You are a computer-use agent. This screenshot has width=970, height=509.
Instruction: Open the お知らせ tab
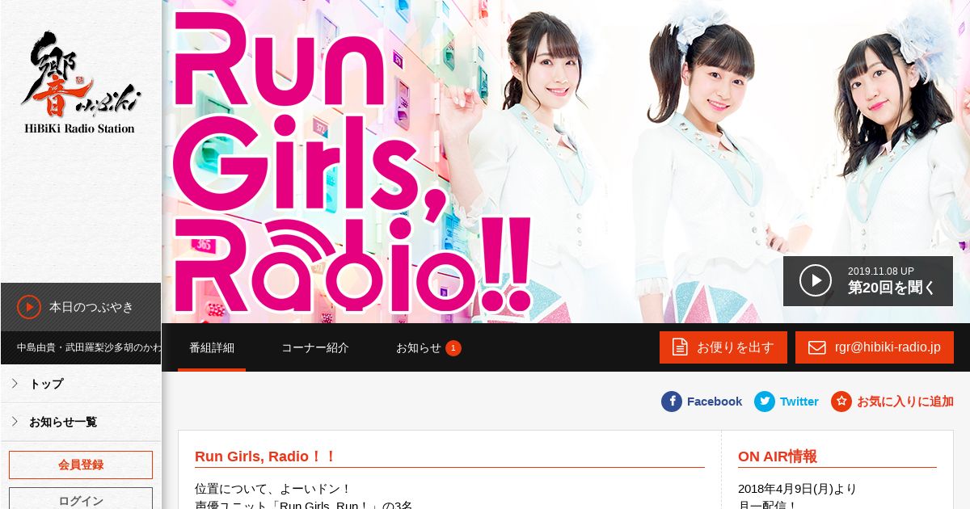point(428,347)
